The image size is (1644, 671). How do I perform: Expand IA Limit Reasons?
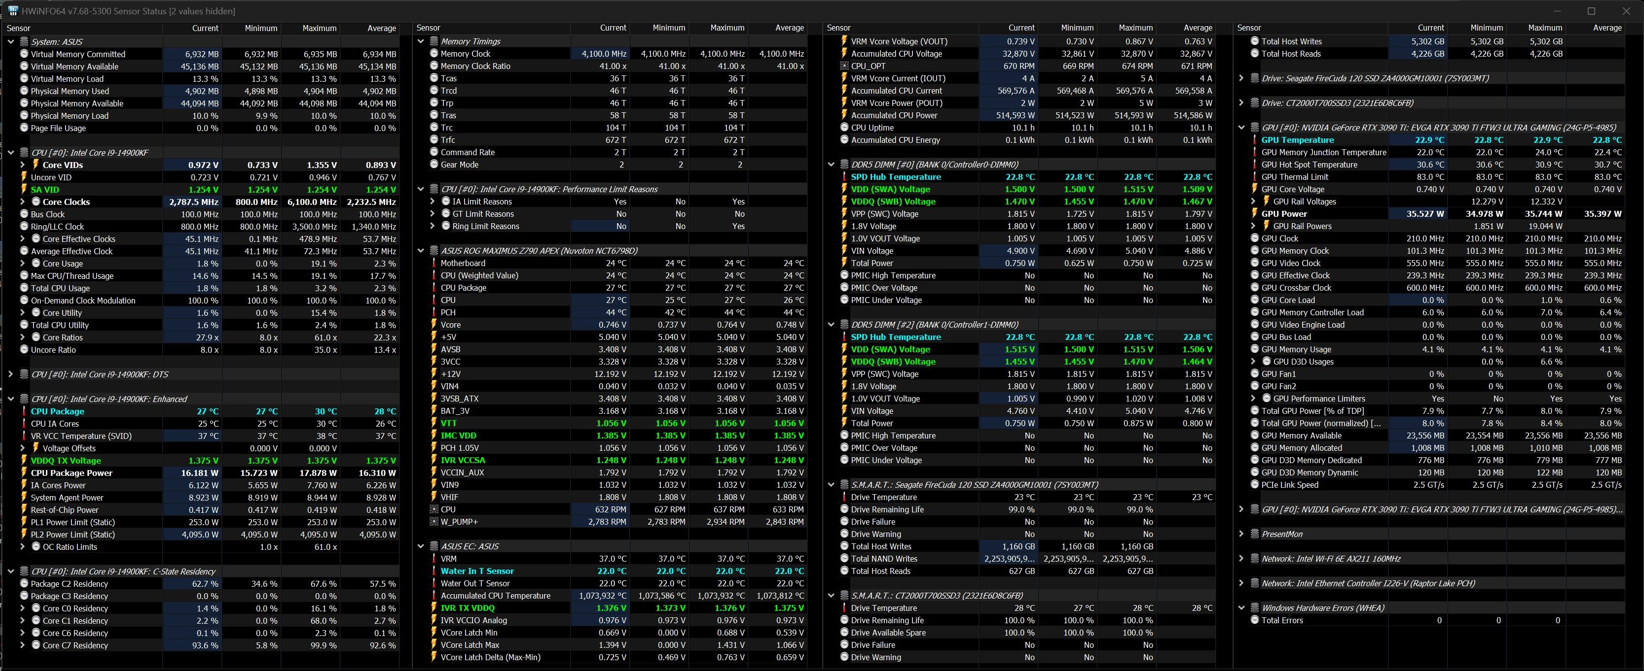click(x=433, y=201)
